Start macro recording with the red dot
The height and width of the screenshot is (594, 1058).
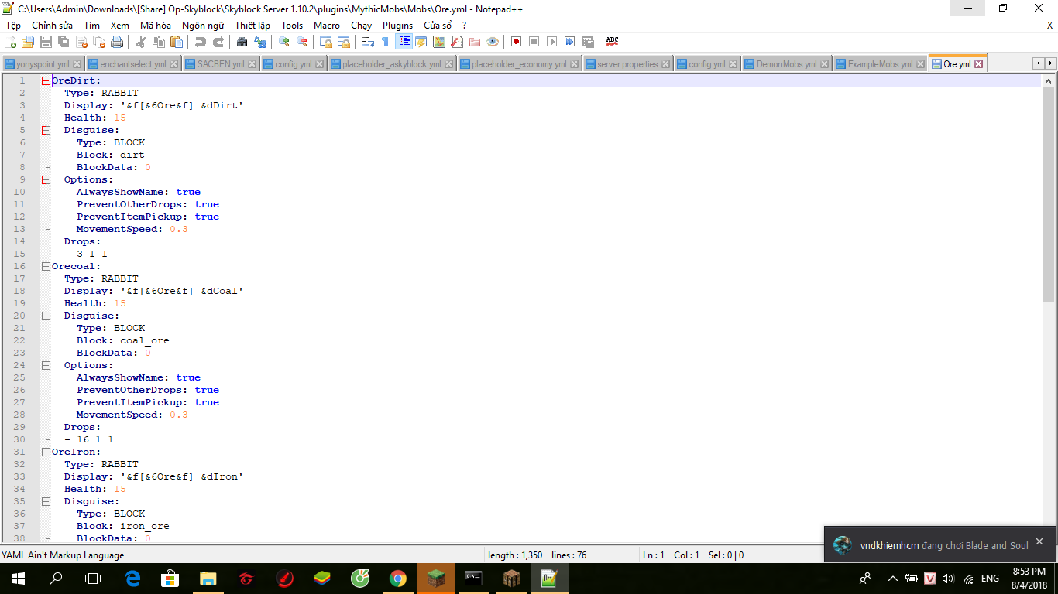[x=517, y=42]
